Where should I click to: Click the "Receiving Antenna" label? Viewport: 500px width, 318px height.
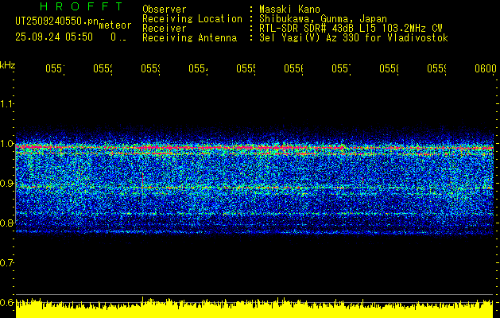coord(189,38)
